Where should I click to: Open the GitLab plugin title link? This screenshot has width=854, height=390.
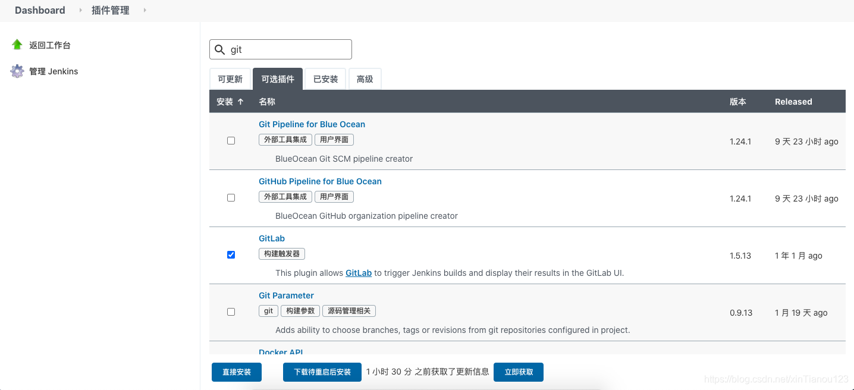tap(272, 238)
